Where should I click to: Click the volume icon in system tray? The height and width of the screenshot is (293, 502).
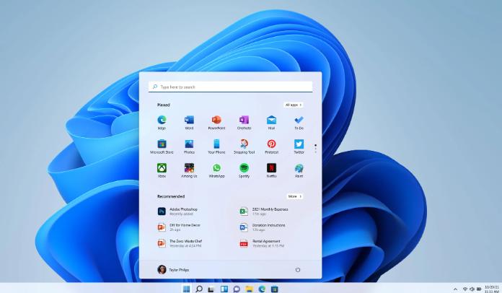click(x=472, y=289)
